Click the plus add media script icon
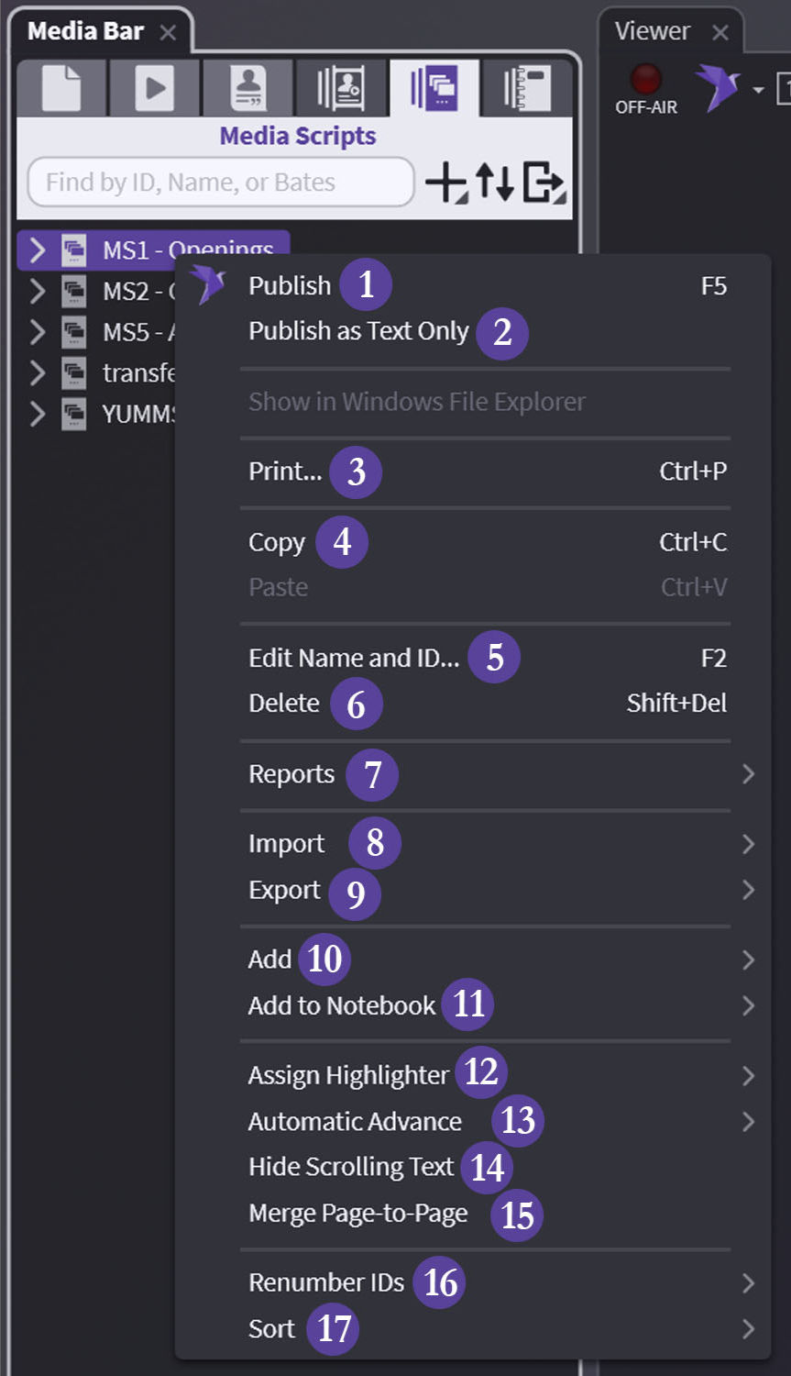The height and width of the screenshot is (1376, 791). (446, 183)
